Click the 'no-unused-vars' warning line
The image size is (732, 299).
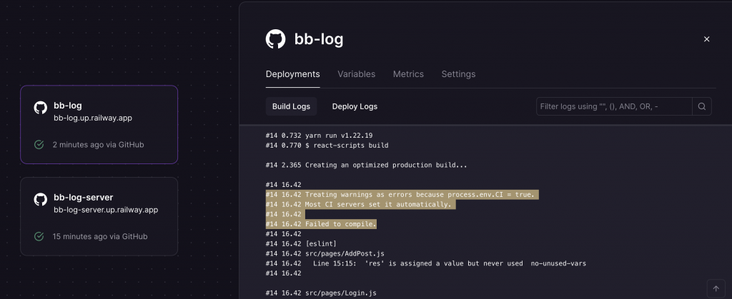(x=426, y=263)
